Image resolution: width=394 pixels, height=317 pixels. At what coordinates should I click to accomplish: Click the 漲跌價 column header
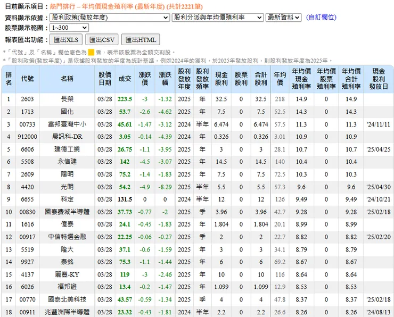(145, 79)
